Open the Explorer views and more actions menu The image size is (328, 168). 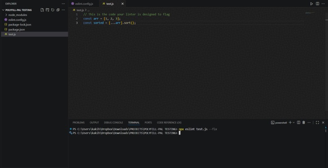[63, 4]
